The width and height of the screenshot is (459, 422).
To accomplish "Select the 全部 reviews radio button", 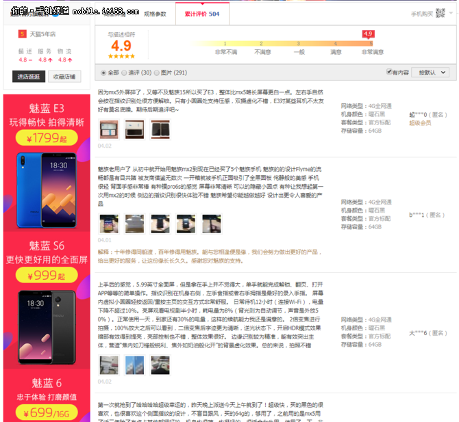I will (x=103, y=72).
